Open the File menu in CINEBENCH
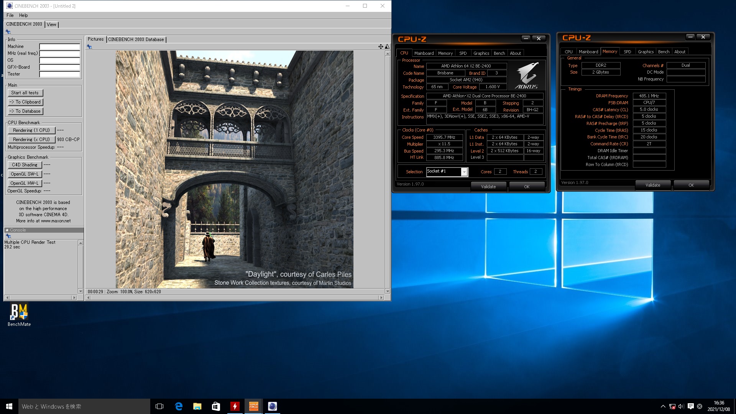Viewport: 736px width, 414px height. coord(10,15)
